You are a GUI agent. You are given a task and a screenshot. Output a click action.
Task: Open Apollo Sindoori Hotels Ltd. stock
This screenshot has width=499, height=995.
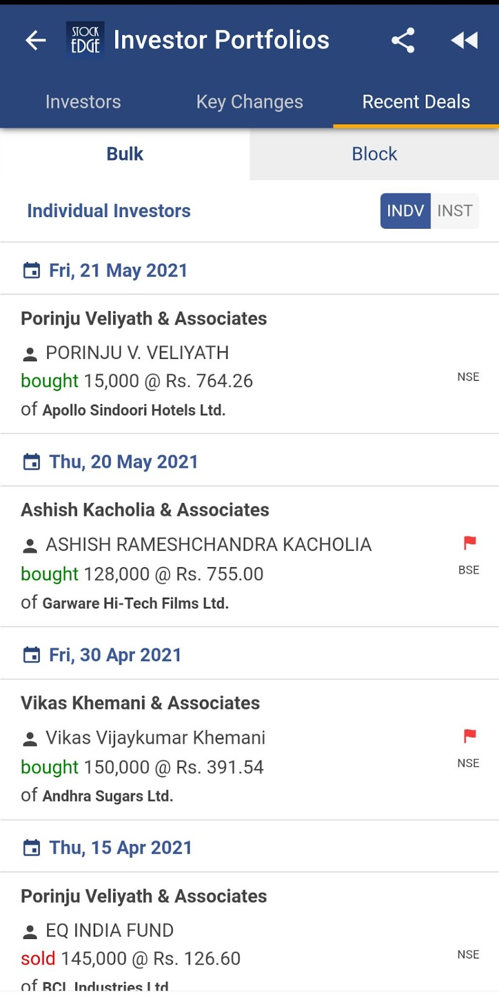(x=134, y=410)
